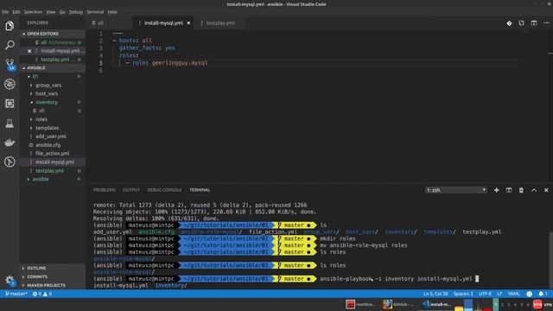
Task: Open the Debug view in activity bar
Action: 10,84
